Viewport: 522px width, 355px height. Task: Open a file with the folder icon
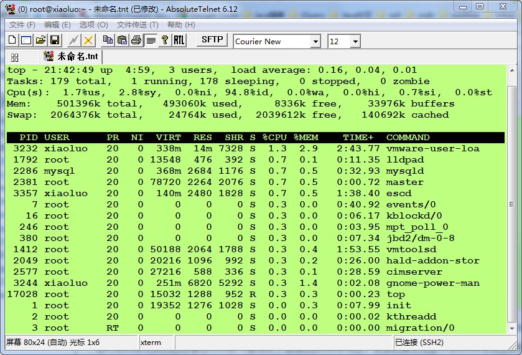[x=40, y=40]
